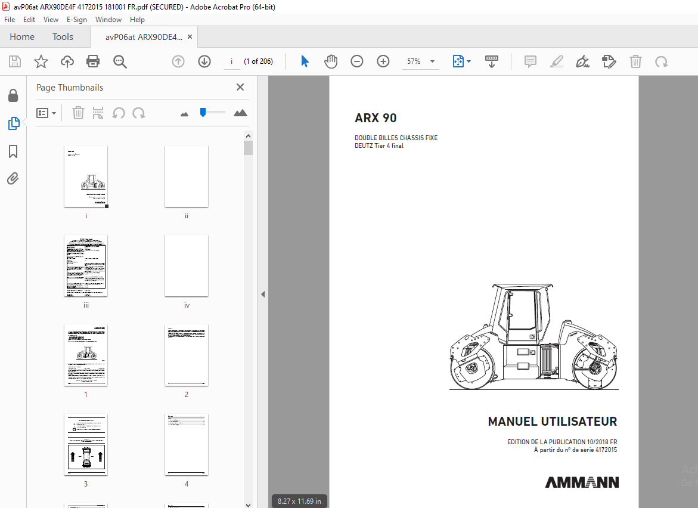Image resolution: width=698 pixels, height=508 pixels.
Task: Close the avP06at document tab
Action: pos(190,37)
